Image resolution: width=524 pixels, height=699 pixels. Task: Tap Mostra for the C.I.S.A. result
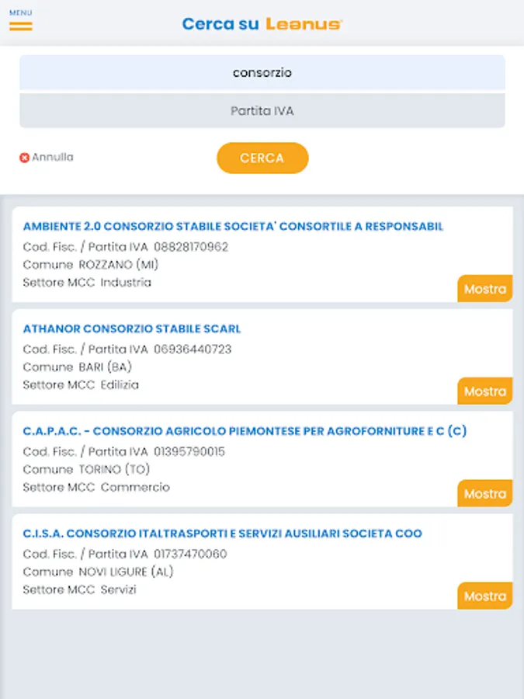485,596
